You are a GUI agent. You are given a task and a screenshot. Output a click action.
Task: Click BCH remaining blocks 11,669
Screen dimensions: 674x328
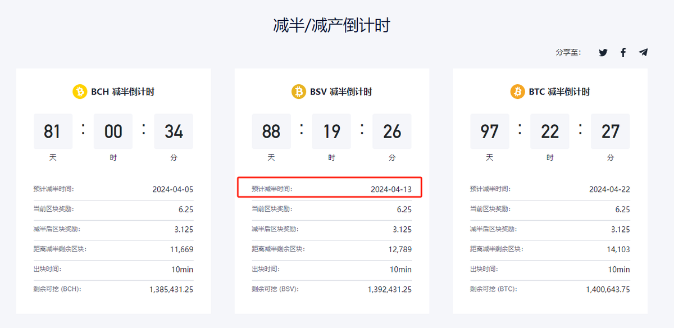pyautogui.click(x=182, y=249)
